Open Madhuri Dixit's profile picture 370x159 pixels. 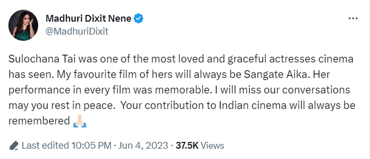23,25
